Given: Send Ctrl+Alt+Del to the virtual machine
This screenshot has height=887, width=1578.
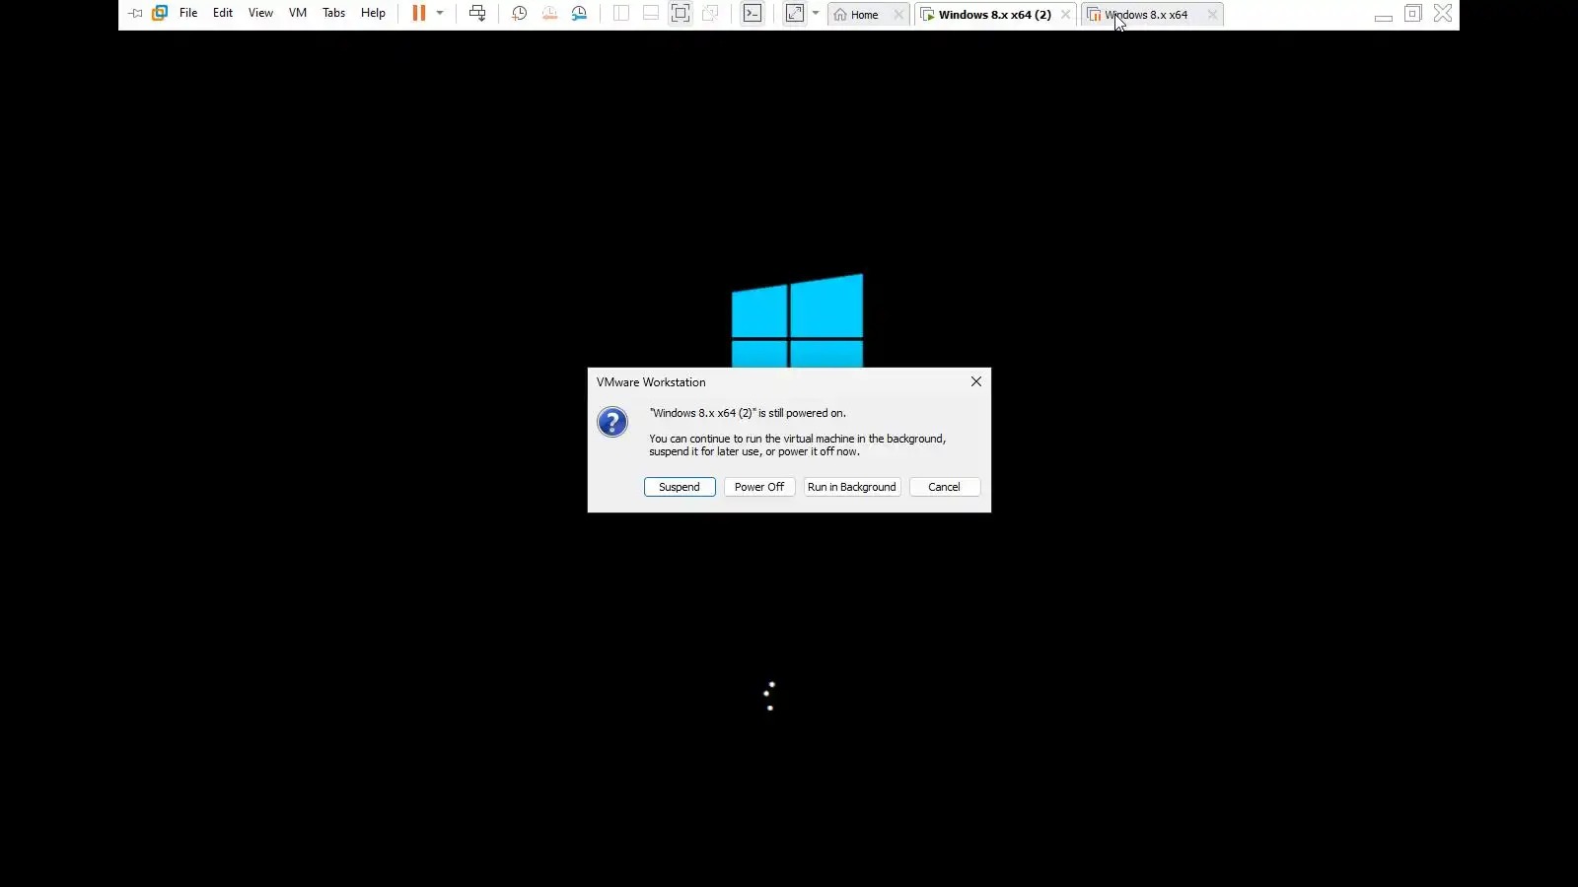Looking at the screenshot, I should [x=477, y=14].
